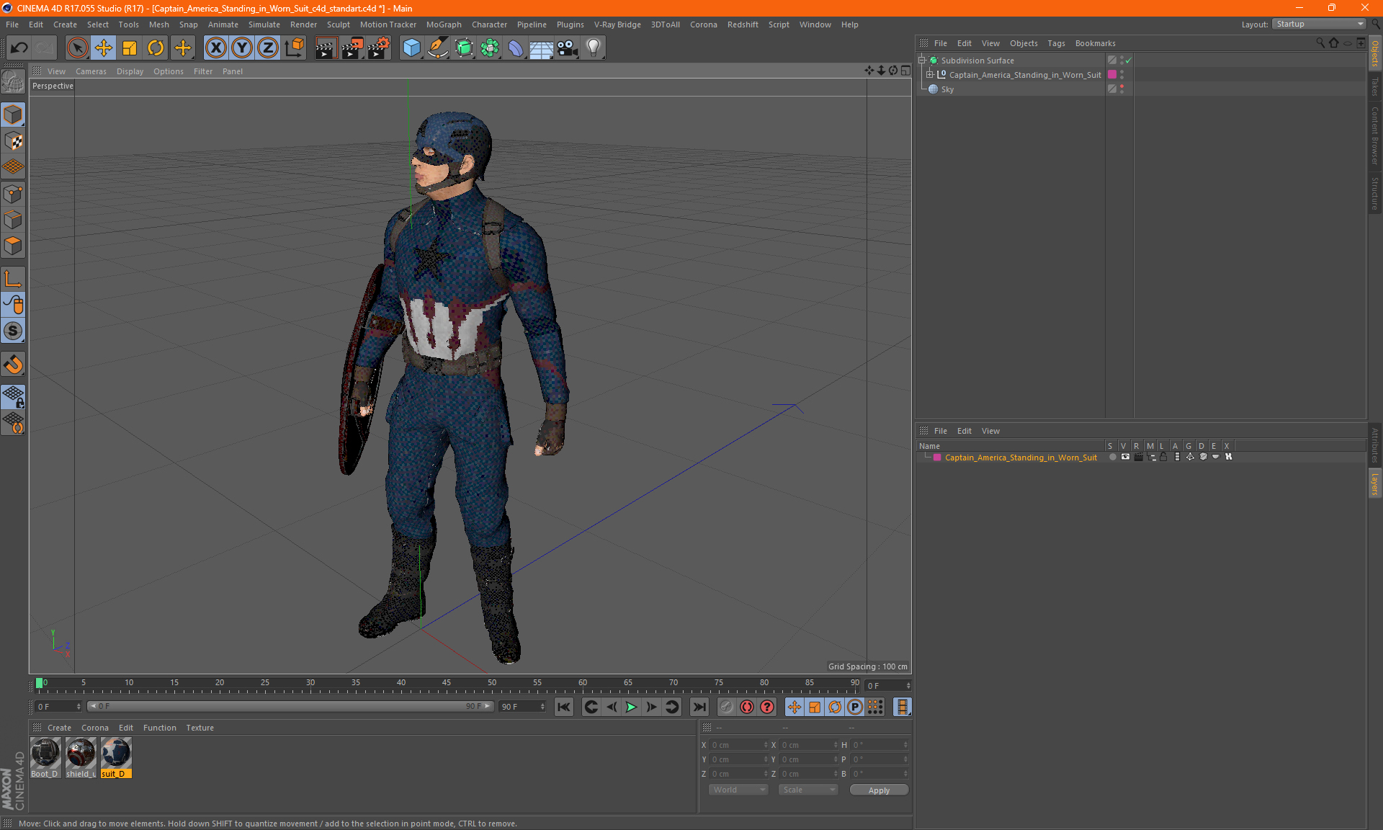Toggle X axis lock

tap(215, 48)
